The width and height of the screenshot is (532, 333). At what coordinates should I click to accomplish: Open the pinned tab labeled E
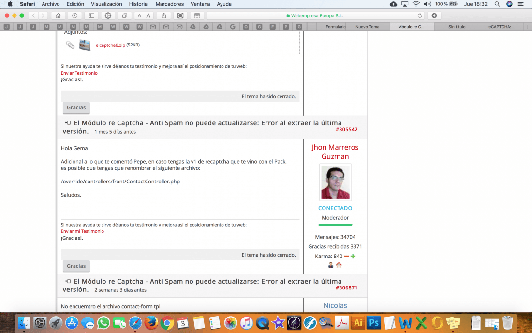(272, 27)
